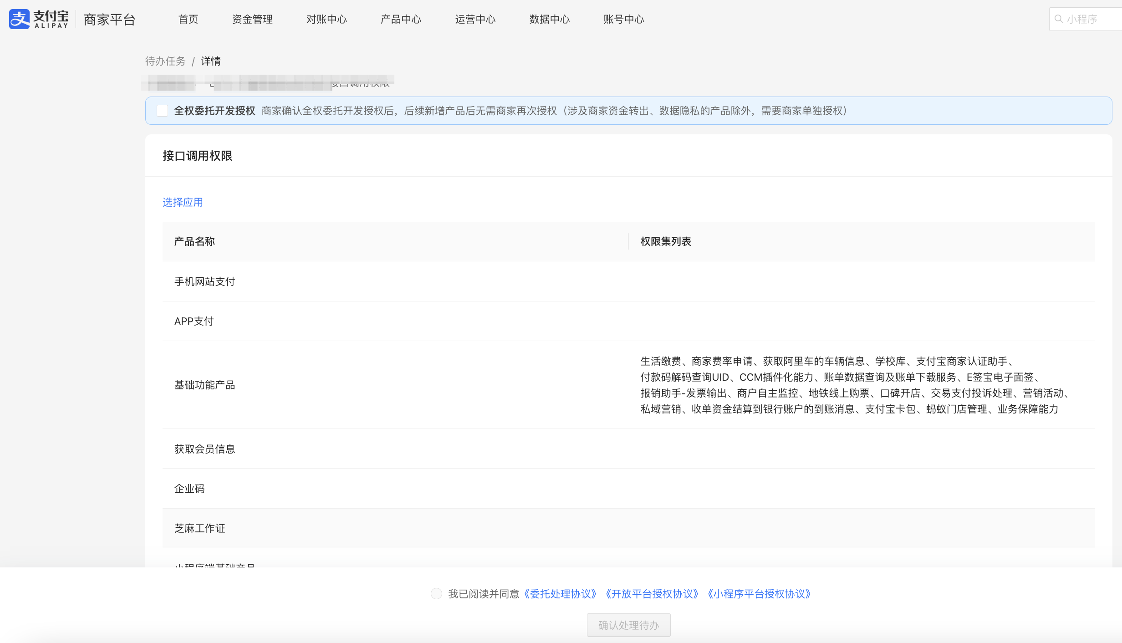Click the 确认处理待办 button
The width and height of the screenshot is (1122, 643).
[628, 625]
